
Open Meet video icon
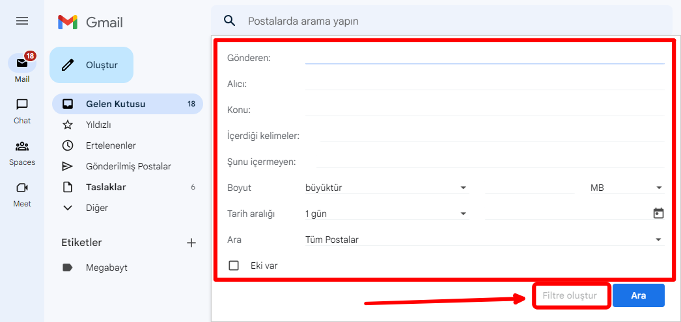point(22,188)
